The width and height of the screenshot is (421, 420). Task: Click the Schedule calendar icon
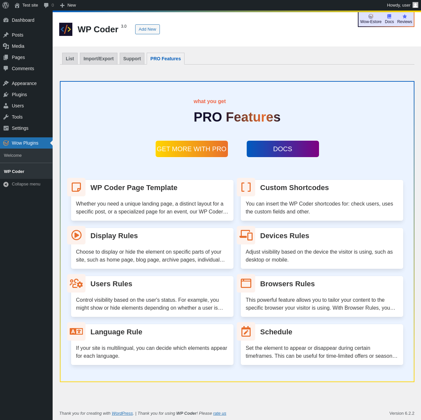click(246, 331)
